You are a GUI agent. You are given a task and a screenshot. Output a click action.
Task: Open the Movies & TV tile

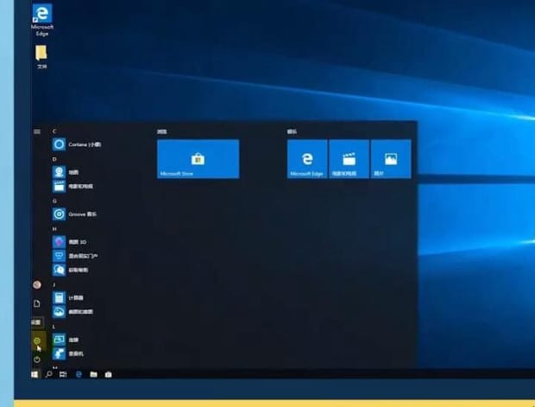pos(349,159)
